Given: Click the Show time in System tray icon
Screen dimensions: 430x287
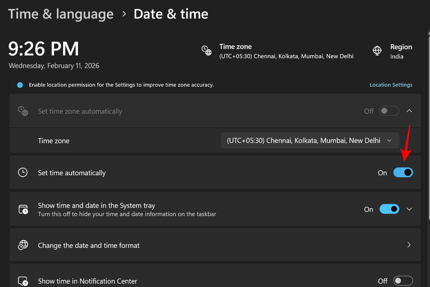Looking at the screenshot, I should pos(23,209).
